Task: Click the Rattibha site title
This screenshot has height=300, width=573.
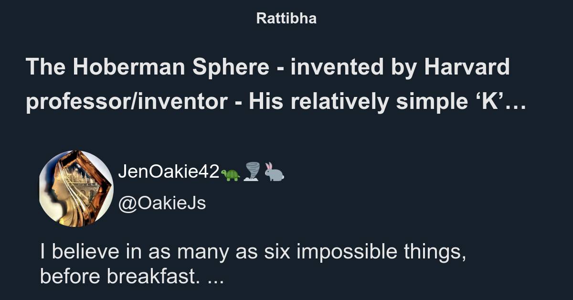Action: (286, 19)
